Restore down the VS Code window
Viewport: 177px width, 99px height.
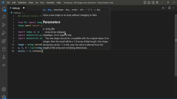click(168, 2)
